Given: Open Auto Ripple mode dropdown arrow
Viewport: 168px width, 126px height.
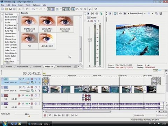Looking at the screenshot, I should tap(61, 9).
